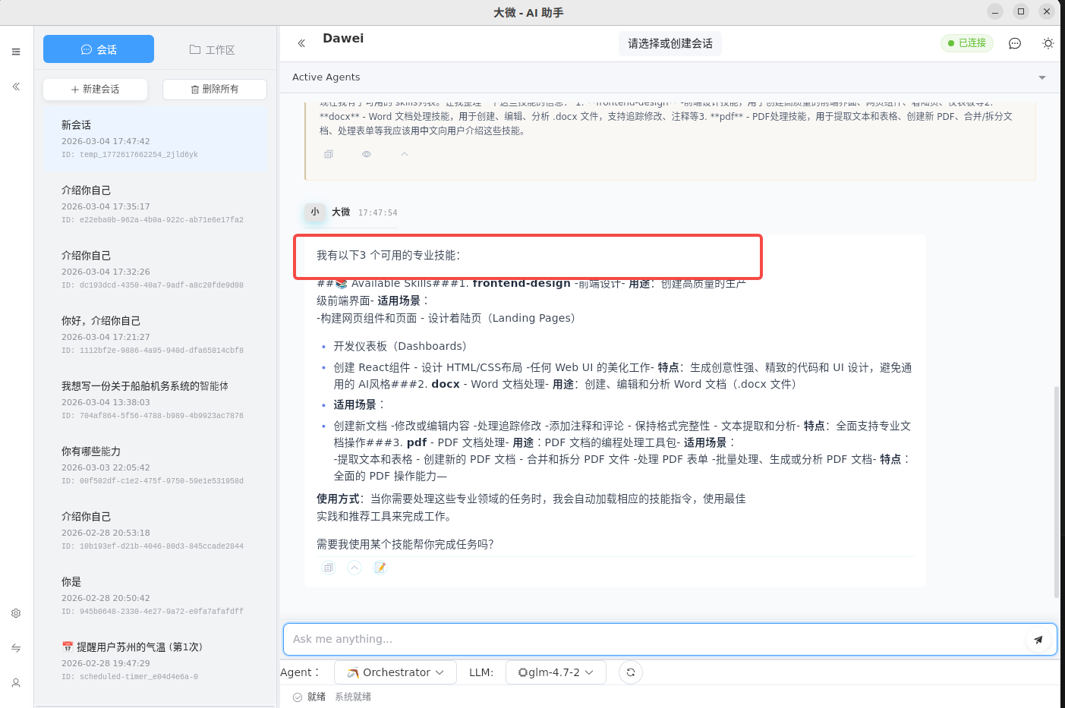Click the send message paper-plane icon
This screenshot has height=708, width=1065.
tap(1038, 639)
